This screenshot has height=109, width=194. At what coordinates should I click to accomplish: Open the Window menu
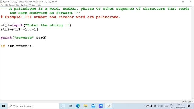pos(32,5)
